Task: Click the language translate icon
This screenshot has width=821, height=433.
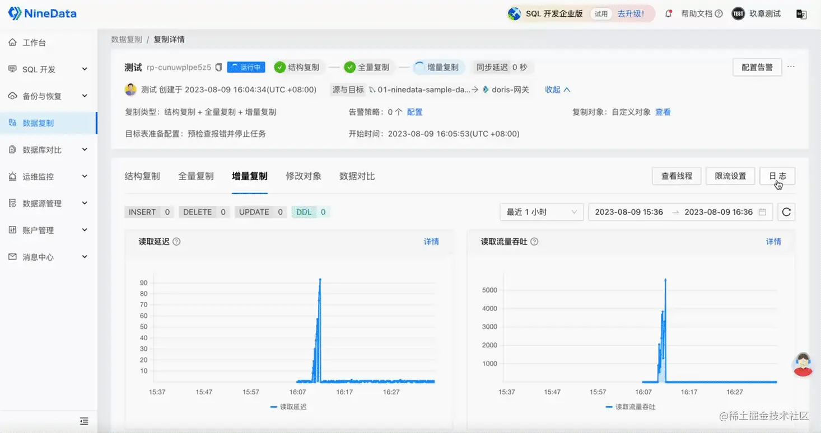Action: (801, 15)
